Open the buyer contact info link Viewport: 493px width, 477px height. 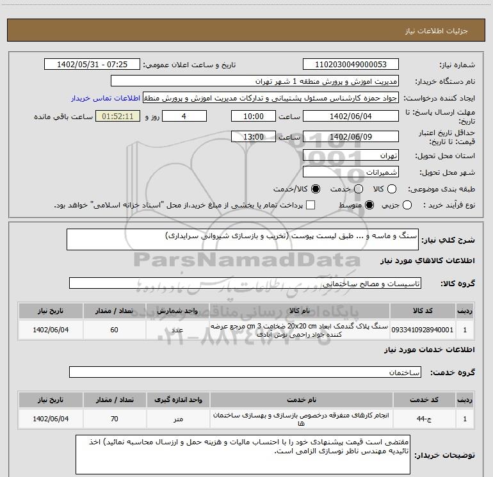pyautogui.click(x=106, y=98)
